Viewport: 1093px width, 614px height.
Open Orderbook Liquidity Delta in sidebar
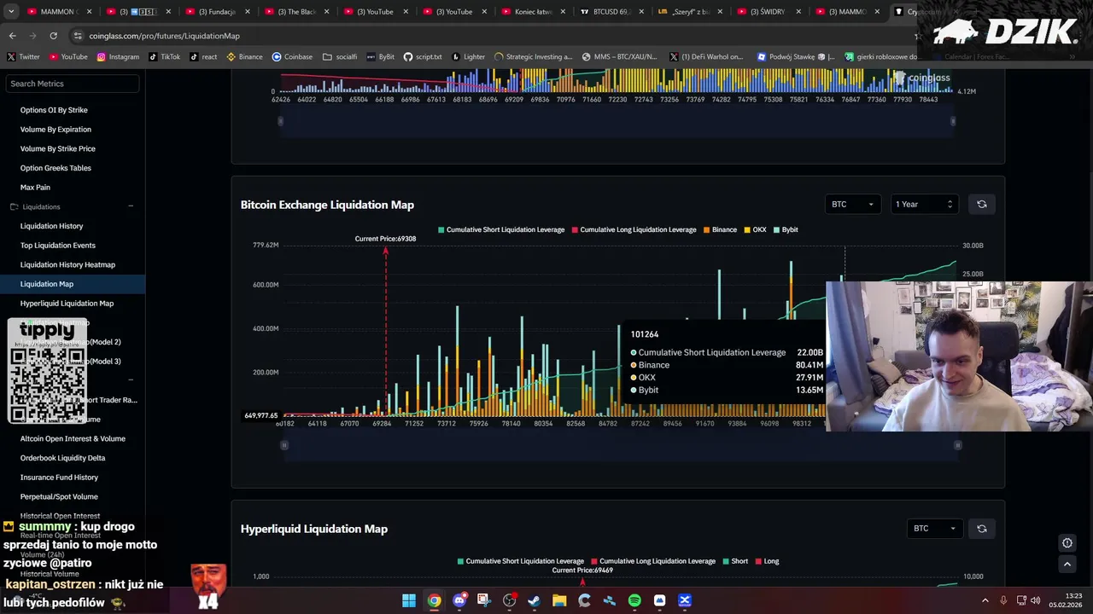pos(62,458)
